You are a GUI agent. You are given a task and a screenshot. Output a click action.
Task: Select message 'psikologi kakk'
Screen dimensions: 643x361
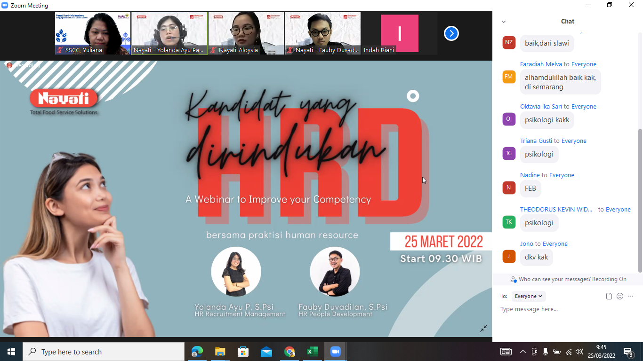[x=547, y=120]
